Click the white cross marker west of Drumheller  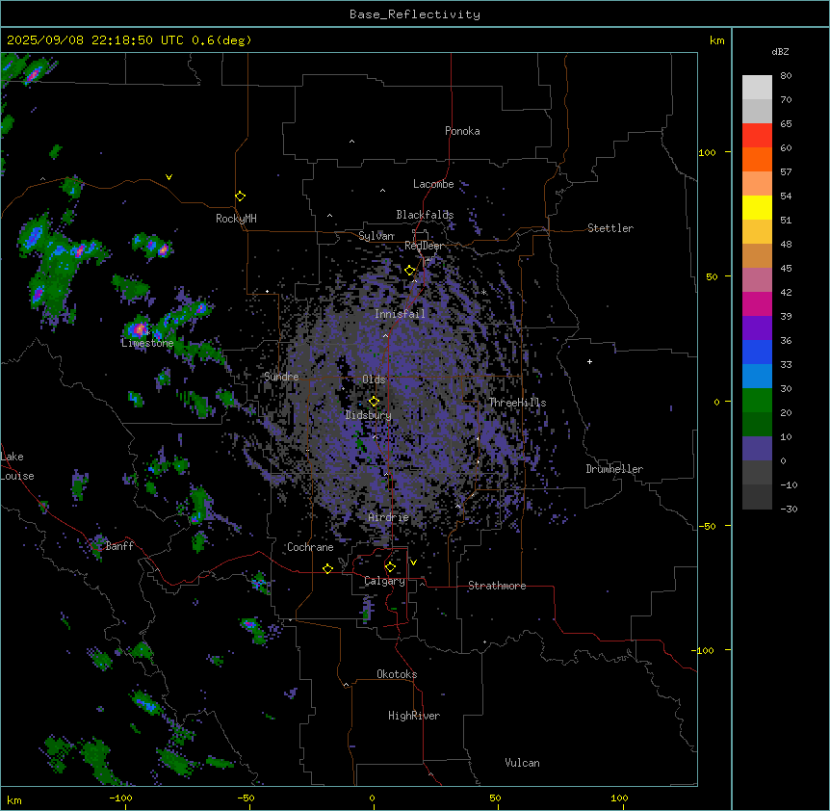pyautogui.click(x=589, y=361)
